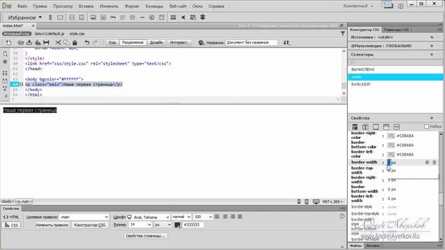Viewport: 445px width, 250px height.
Task: Show Layout category in CSS properties
Action: (x=355, y=126)
